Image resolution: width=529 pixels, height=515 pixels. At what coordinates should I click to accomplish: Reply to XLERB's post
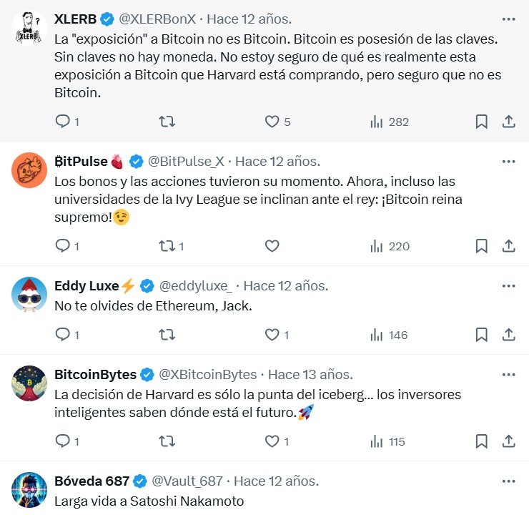coord(63,122)
